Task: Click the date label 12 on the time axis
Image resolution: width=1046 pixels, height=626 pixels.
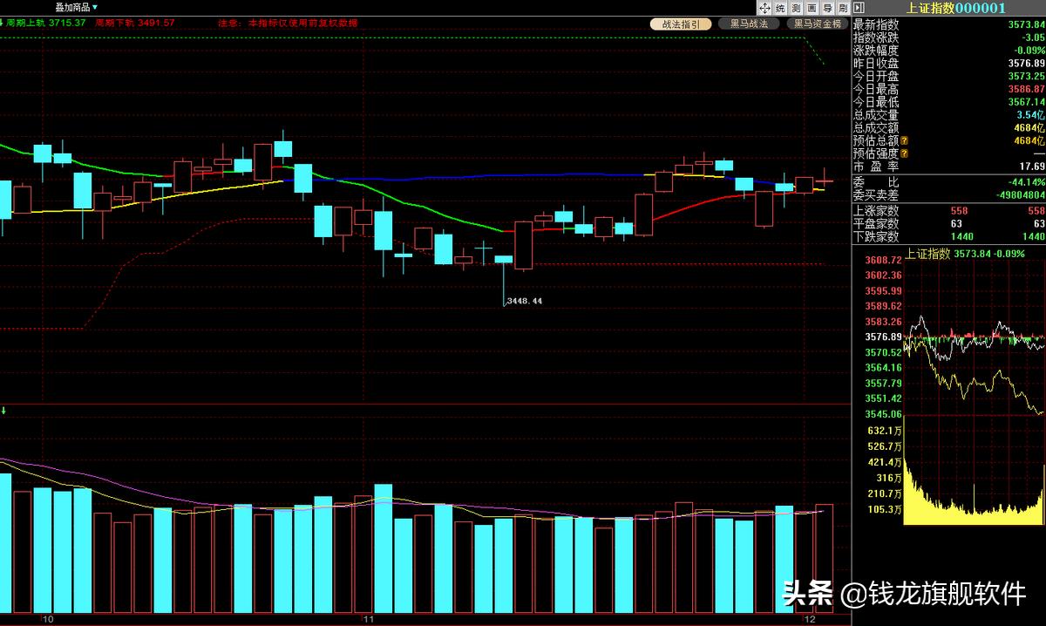Action: (x=810, y=619)
